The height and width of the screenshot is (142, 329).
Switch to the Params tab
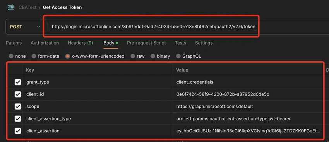(14, 43)
